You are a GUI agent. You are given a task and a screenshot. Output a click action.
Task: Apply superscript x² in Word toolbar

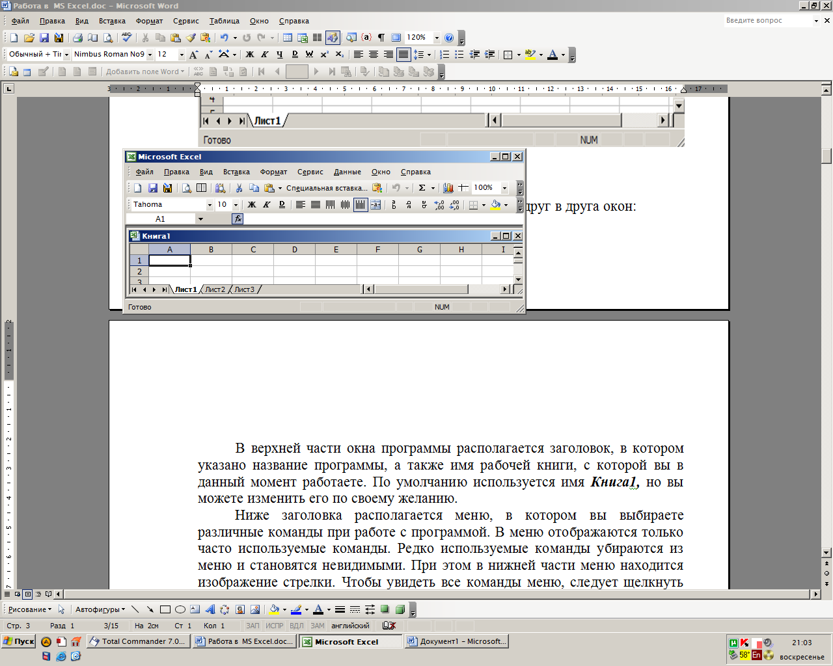pyautogui.click(x=324, y=55)
